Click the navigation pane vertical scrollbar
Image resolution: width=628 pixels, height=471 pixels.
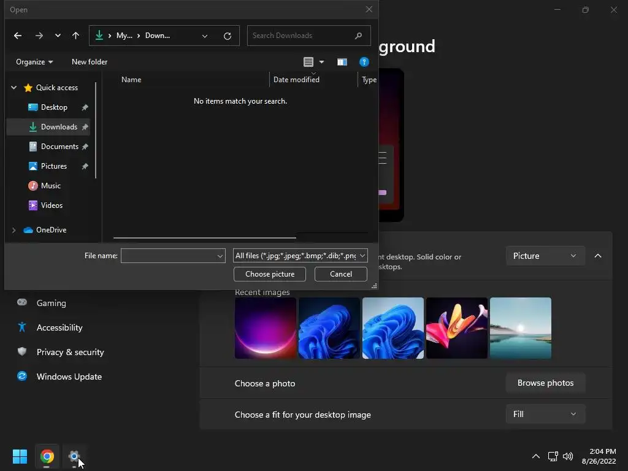pyautogui.click(x=96, y=130)
